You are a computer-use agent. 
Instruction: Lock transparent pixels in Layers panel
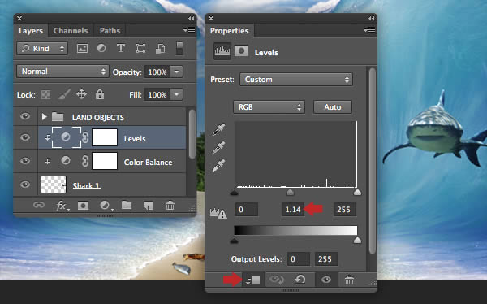[46, 94]
